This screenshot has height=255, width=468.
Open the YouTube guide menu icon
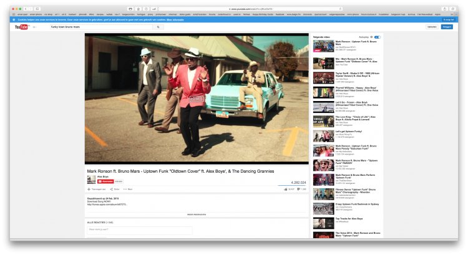pyautogui.click(x=34, y=27)
